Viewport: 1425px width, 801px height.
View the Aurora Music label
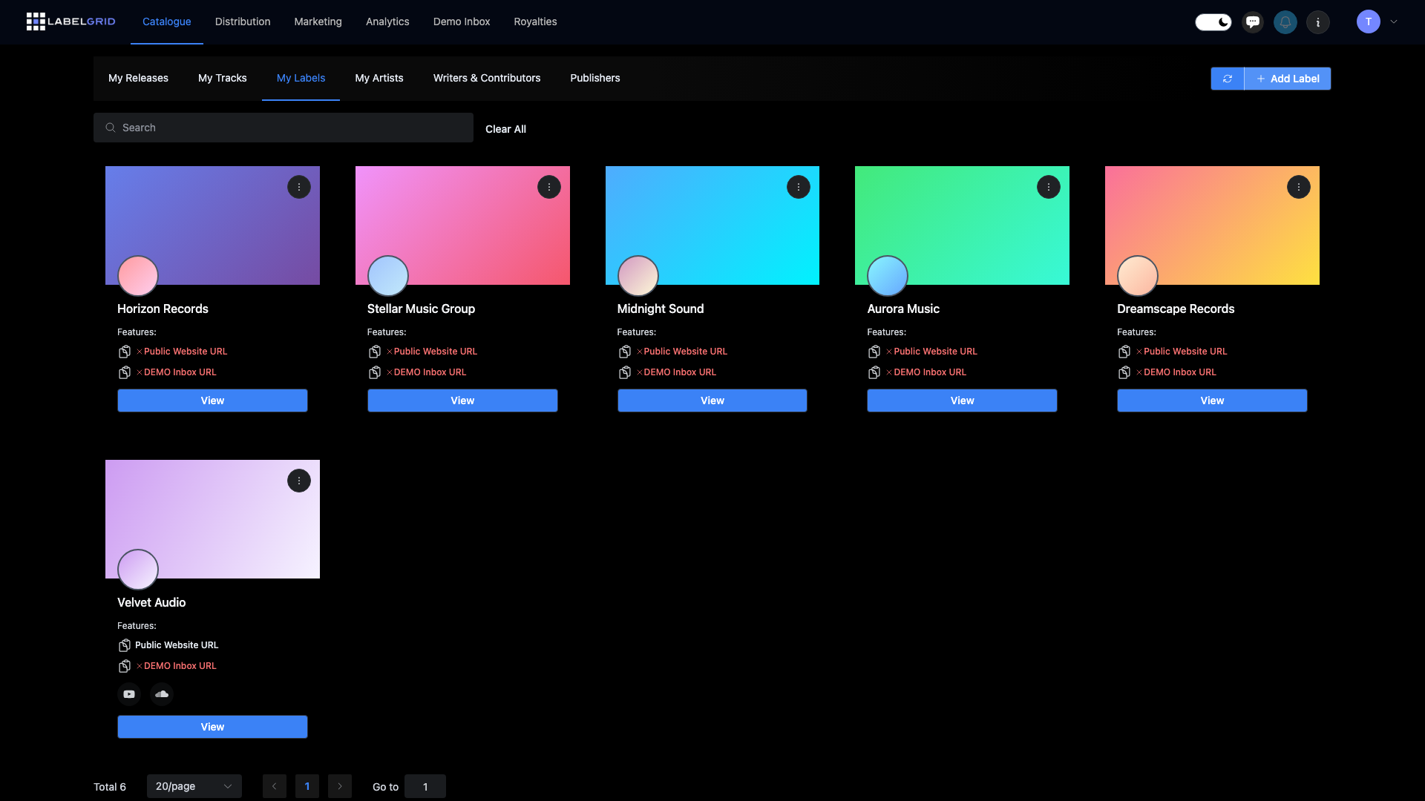962,400
